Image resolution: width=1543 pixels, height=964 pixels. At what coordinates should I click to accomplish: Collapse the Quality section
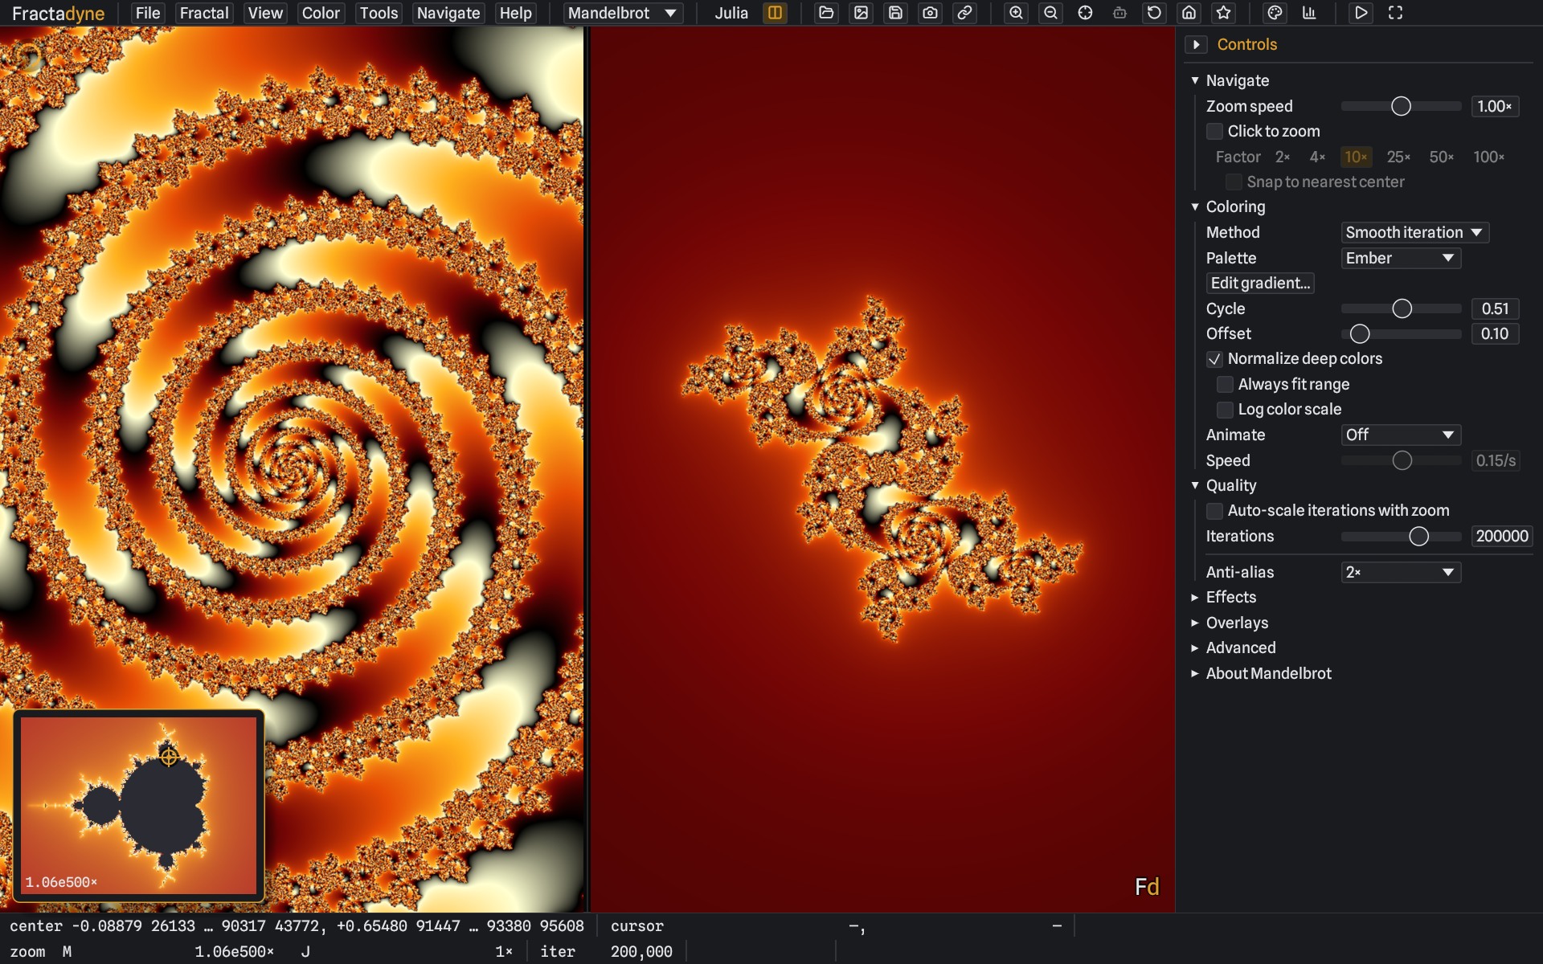click(x=1195, y=485)
